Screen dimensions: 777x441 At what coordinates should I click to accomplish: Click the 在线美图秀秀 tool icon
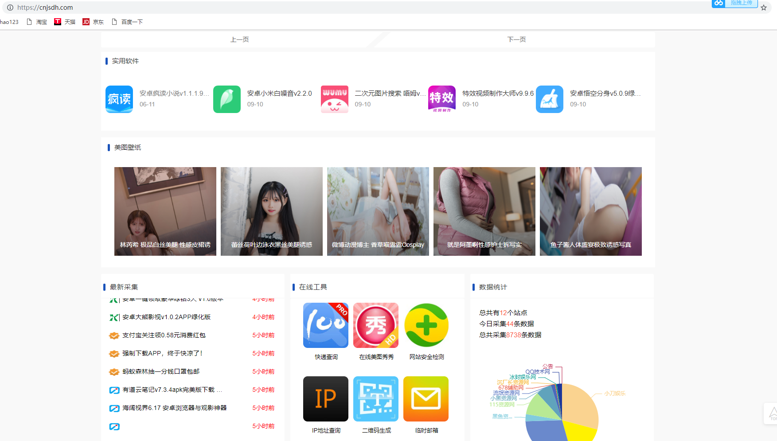pyautogui.click(x=375, y=325)
